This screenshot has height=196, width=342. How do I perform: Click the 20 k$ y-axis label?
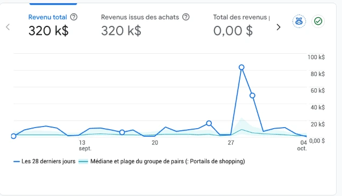click(x=318, y=124)
